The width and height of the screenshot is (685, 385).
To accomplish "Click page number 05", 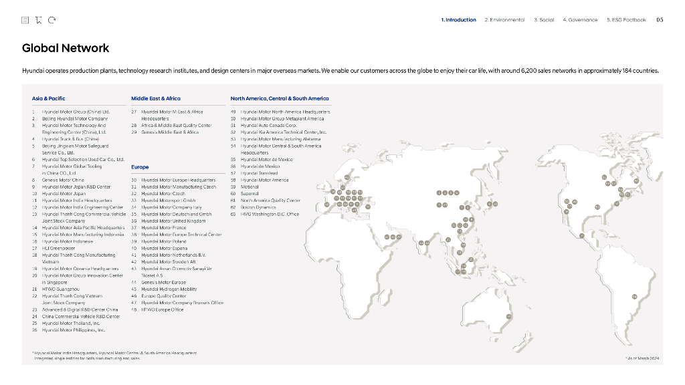I will pyautogui.click(x=660, y=20).
